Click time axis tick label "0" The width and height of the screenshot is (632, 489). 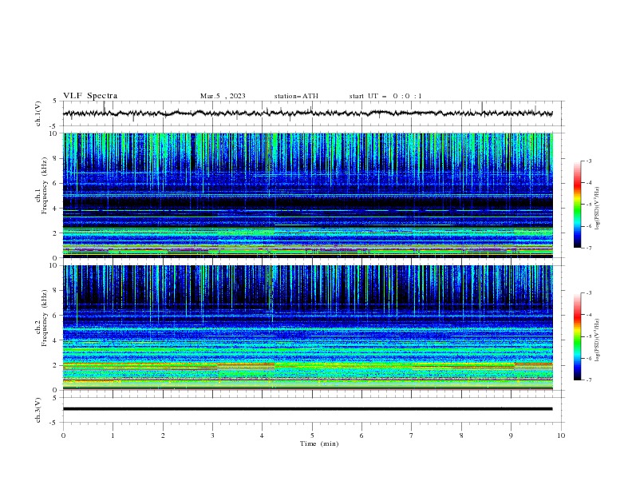[63, 435]
